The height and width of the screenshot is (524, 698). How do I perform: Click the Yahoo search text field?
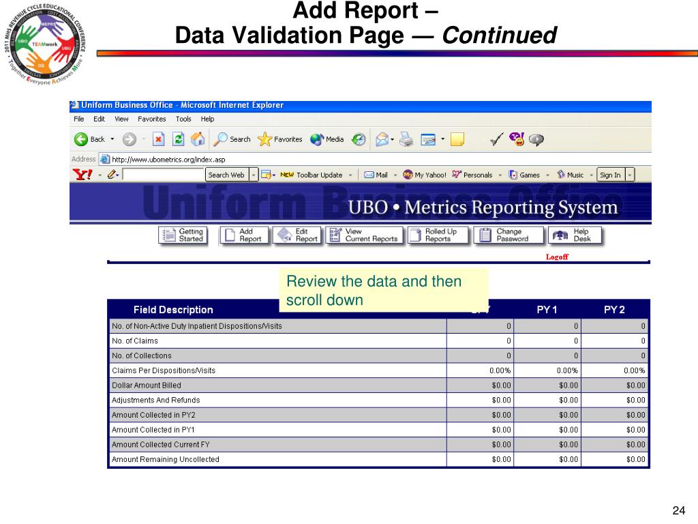[x=163, y=175]
